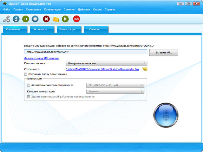Enable 'Открывать папку после закачки' checkbox
This screenshot has height=152, width=203.
(25, 74)
